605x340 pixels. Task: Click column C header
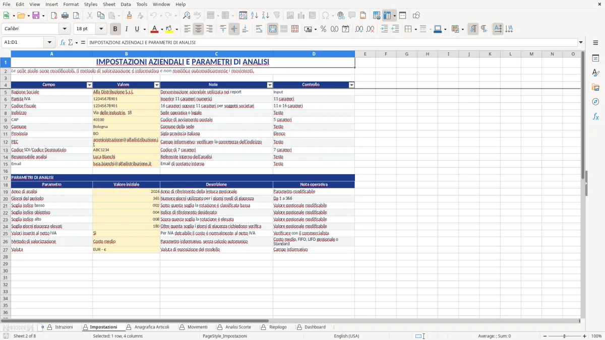tap(216, 54)
